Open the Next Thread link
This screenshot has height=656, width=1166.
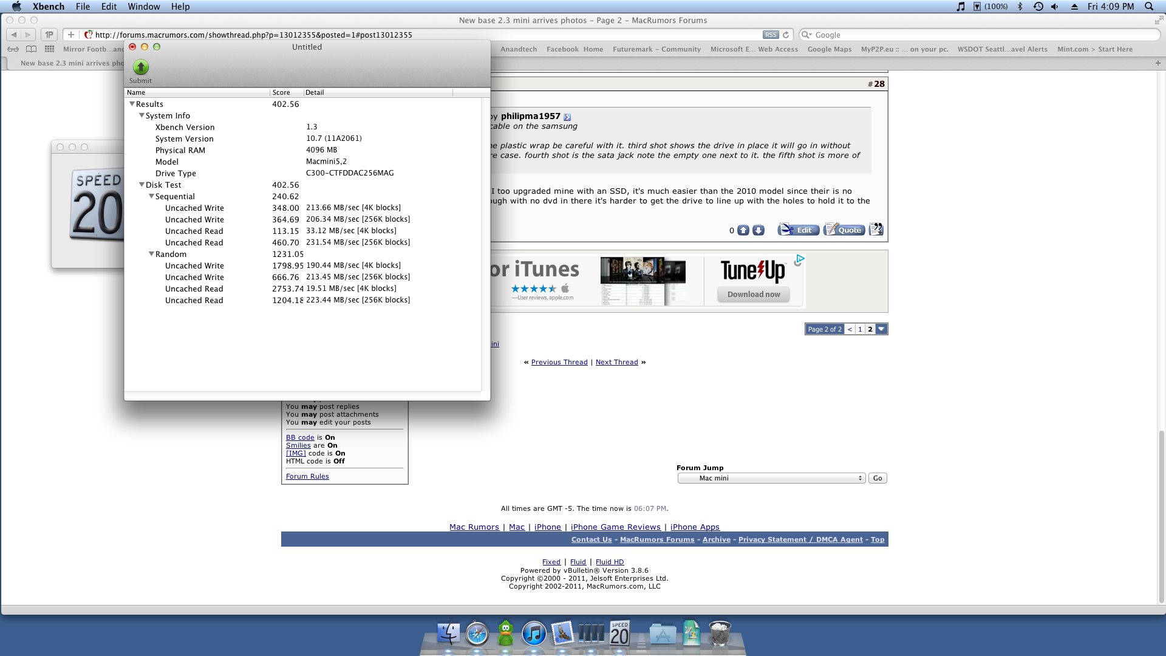616,363
